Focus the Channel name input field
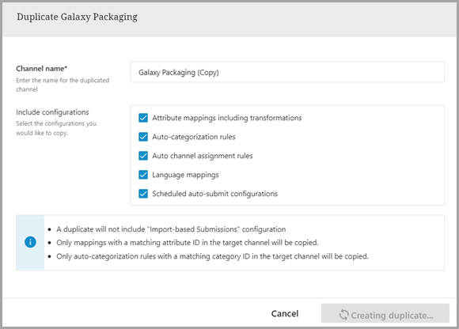Screen dimensions: 459x329 pos(287,72)
